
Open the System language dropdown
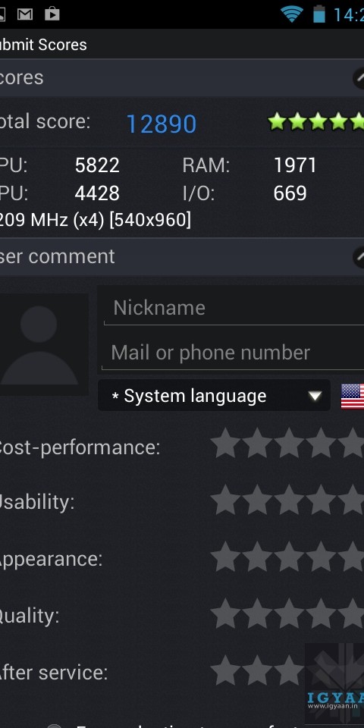click(x=214, y=396)
